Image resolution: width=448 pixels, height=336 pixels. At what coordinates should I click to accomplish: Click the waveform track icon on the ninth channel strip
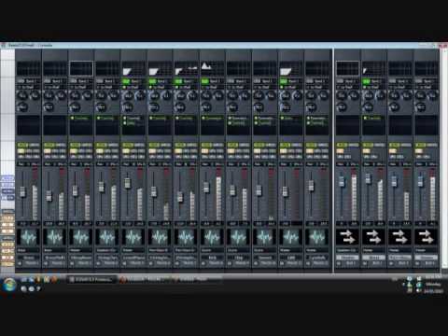click(238, 237)
